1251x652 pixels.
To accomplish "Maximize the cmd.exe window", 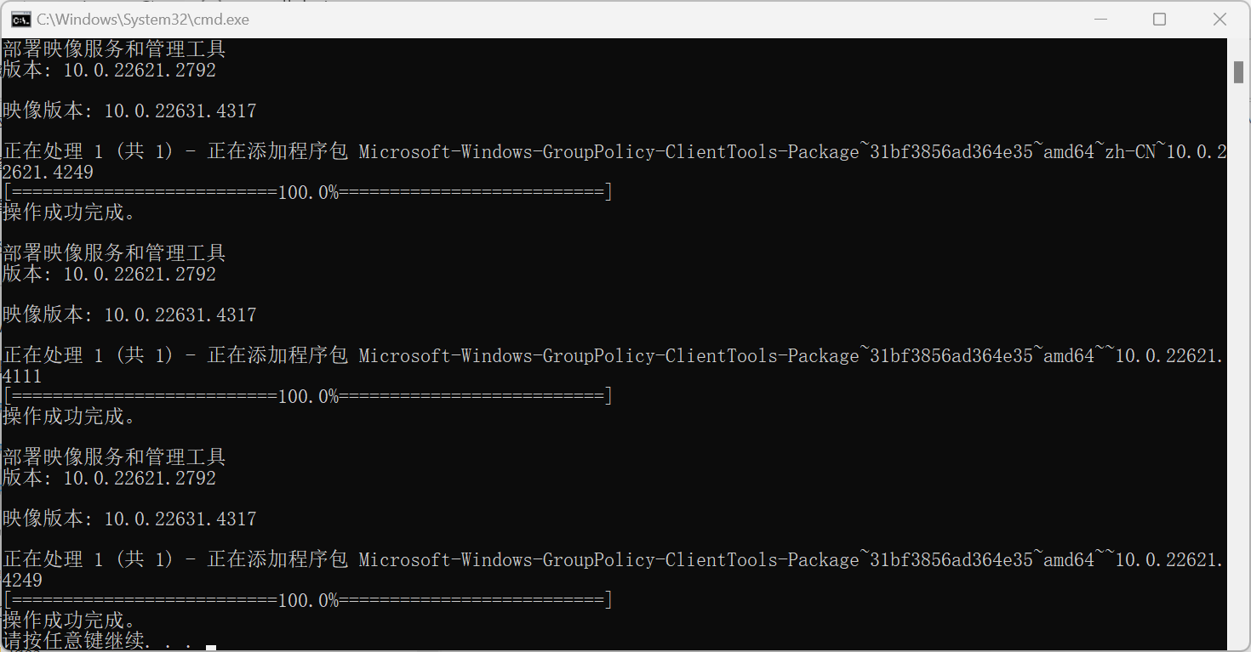I will tap(1159, 19).
